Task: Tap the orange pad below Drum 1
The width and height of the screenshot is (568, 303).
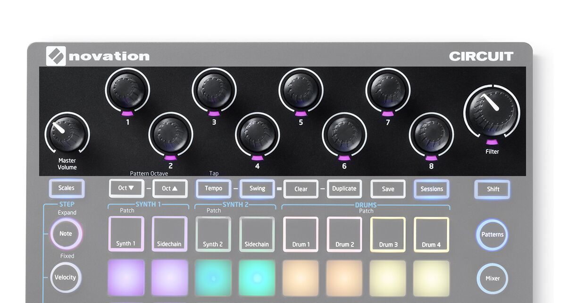Action: 301,278
